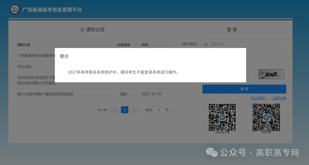Click the iOS下载 QR code

(266, 117)
